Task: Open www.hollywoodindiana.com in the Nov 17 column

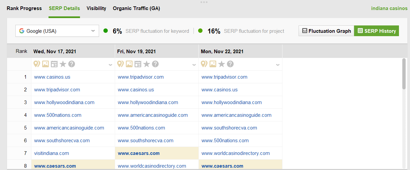Action: coord(64,102)
